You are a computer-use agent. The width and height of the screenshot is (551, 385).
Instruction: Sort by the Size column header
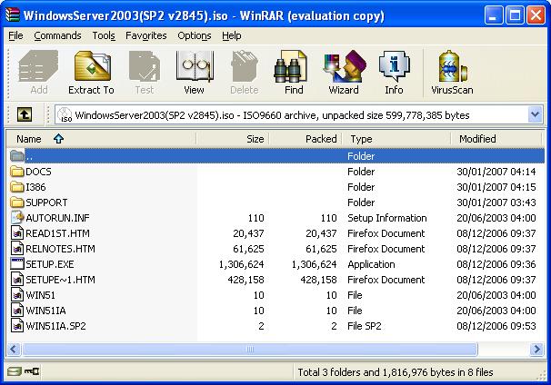233,139
